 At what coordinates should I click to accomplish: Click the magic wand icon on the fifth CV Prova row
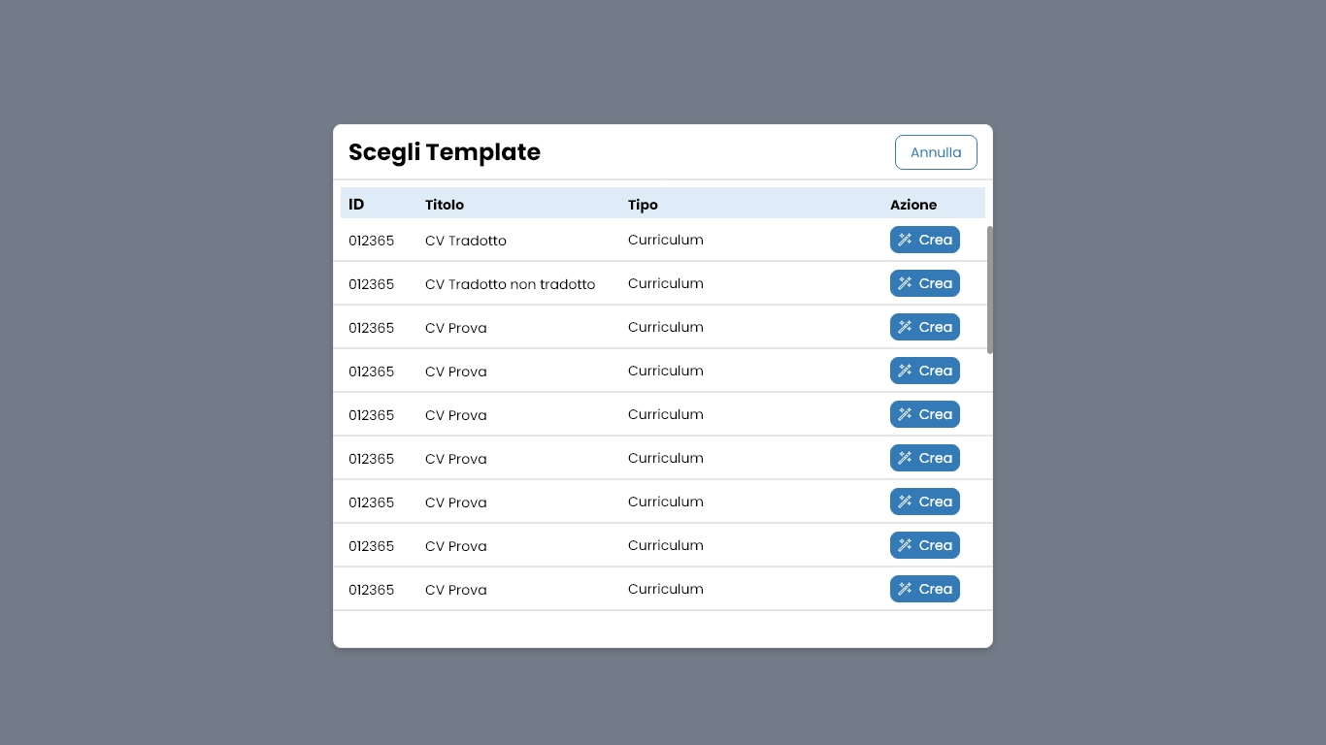click(x=904, y=502)
